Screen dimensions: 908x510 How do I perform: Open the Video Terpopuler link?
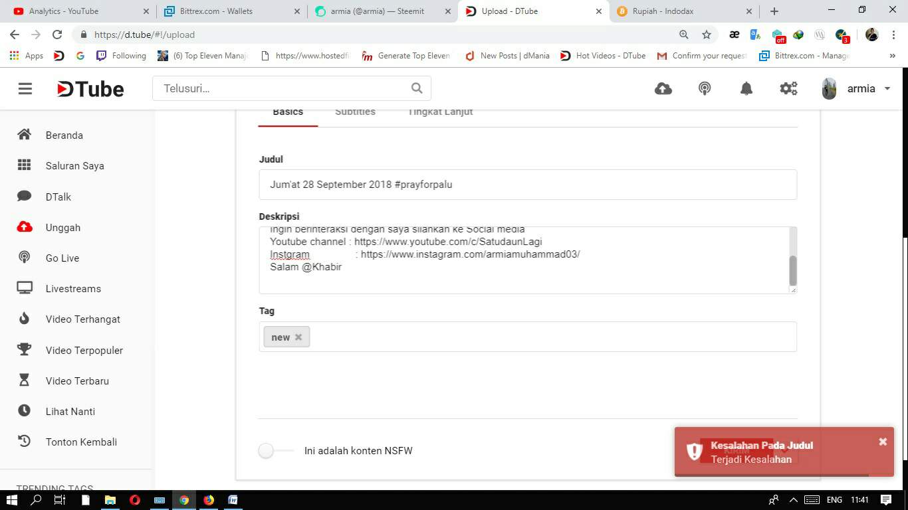[84, 350]
